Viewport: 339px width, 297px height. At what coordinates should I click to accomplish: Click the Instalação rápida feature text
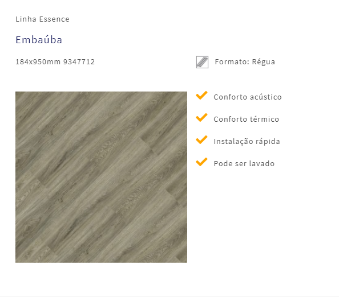[x=247, y=142]
